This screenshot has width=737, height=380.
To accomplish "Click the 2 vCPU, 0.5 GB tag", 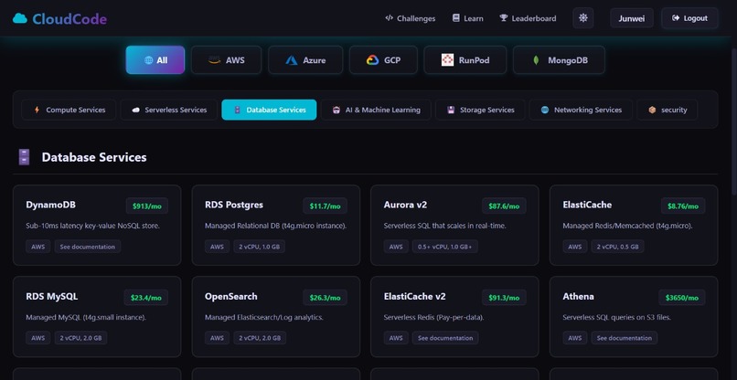I will [x=617, y=247].
